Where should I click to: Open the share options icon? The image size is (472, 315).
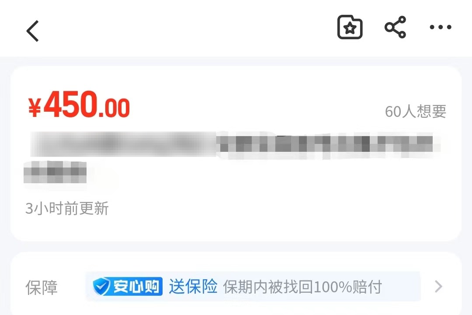click(395, 27)
